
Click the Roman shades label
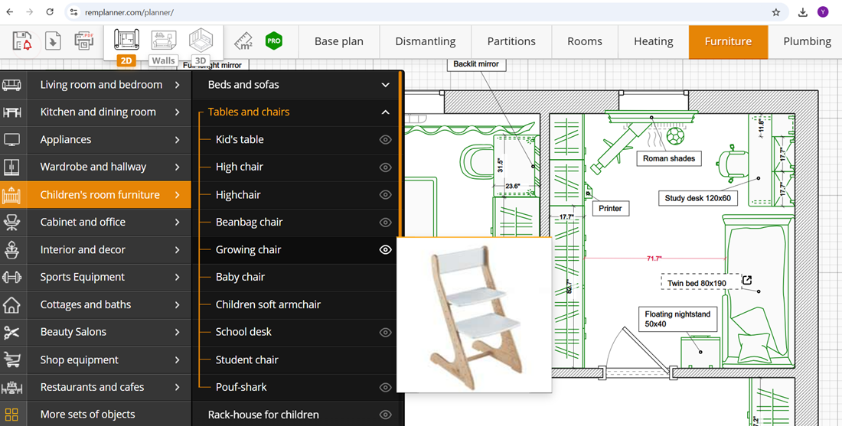pos(668,158)
